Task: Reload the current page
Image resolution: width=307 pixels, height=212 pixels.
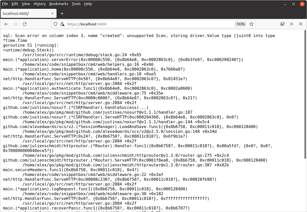Action: 24,24
